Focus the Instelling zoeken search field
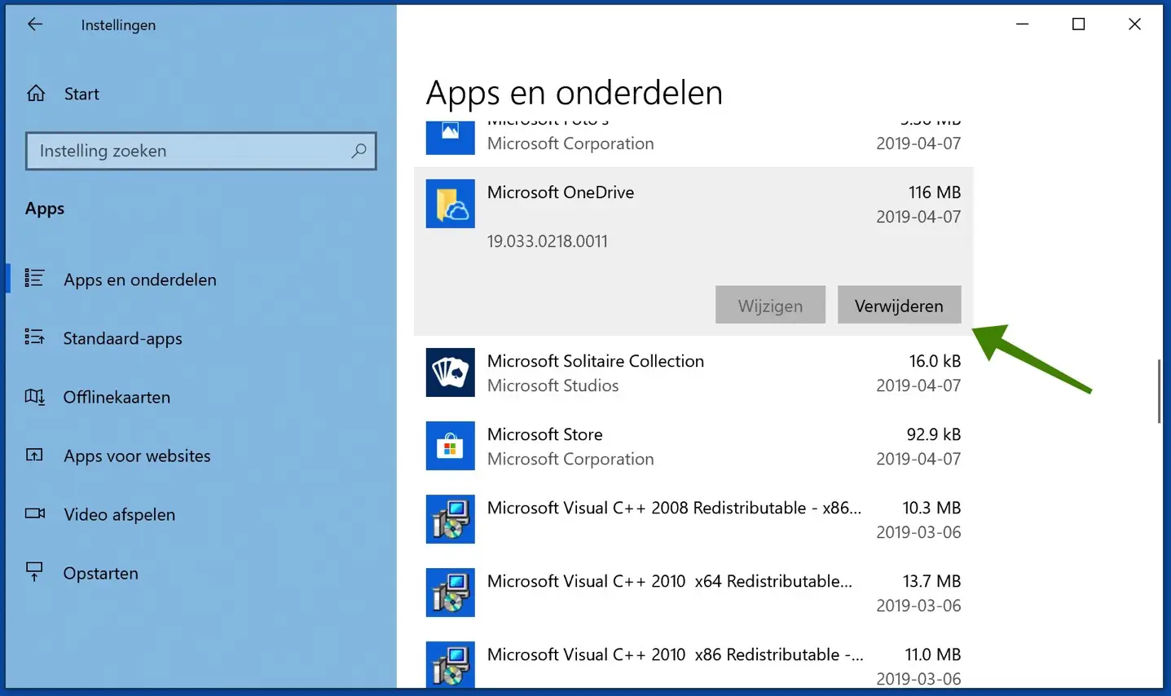 pos(200,151)
